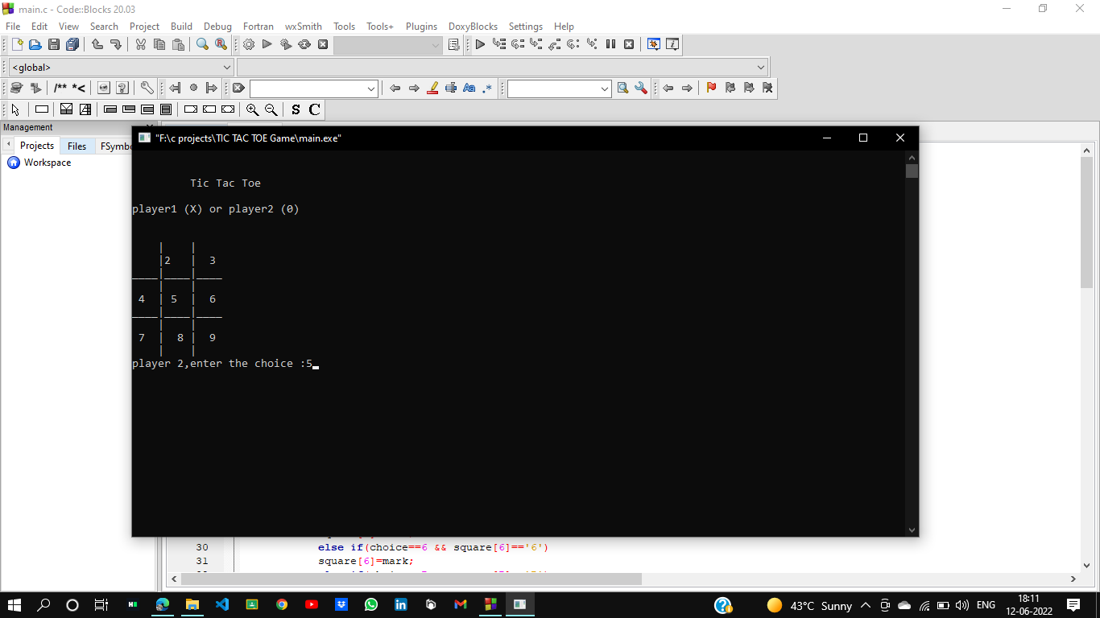Toggle regex mode in incremental search

click(486, 88)
